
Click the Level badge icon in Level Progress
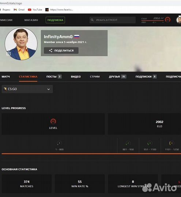tap(53, 121)
